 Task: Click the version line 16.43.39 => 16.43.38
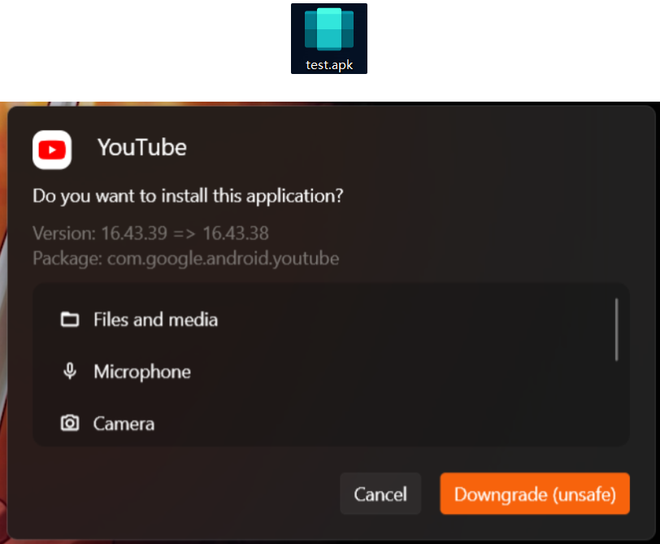(x=150, y=233)
